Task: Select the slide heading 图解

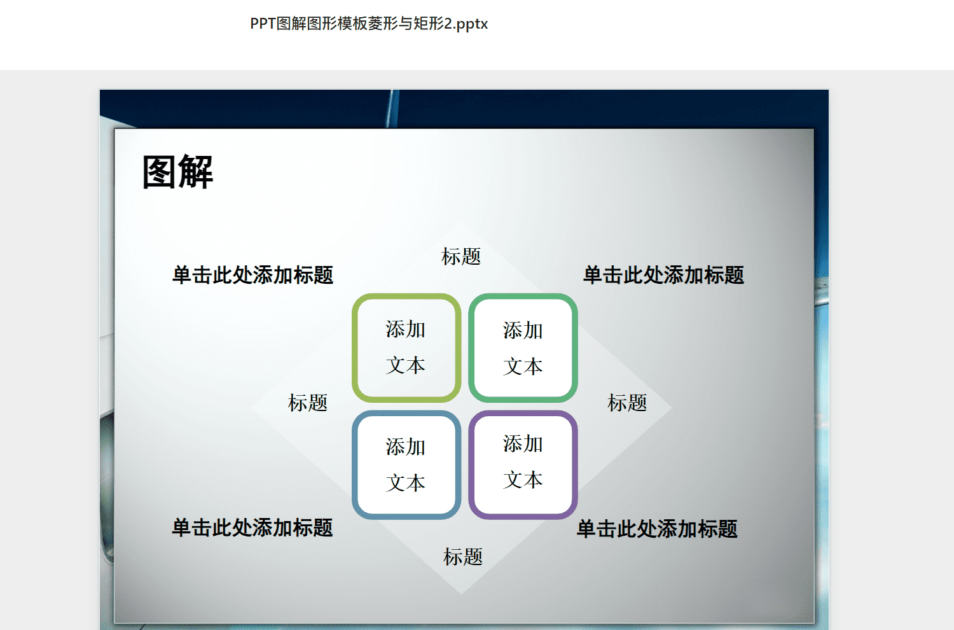Action: click(177, 172)
